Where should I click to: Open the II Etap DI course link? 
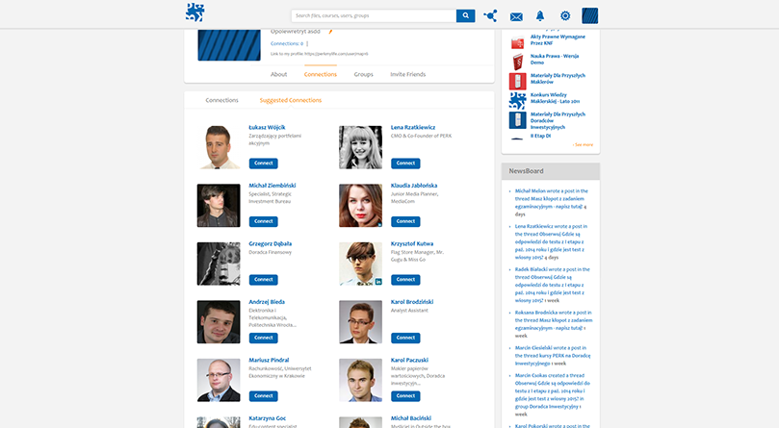point(540,136)
